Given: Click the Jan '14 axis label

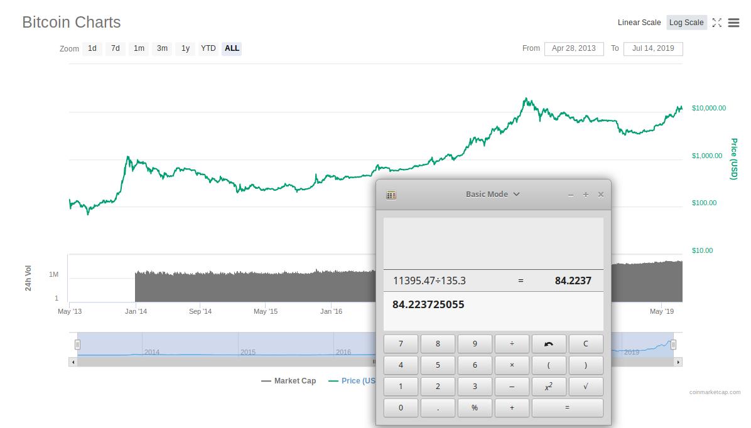Looking at the screenshot, I should pyautogui.click(x=136, y=311).
